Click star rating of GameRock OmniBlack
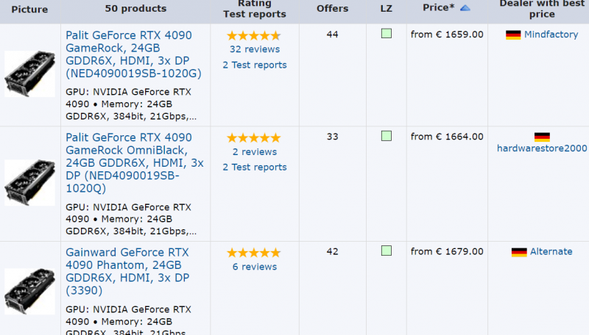The image size is (589, 335). coord(254,137)
